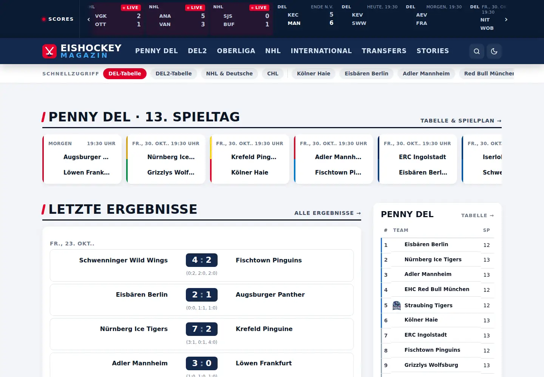Open the search icon in the header
The width and height of the screenshot is (544, 377).
point(477,51)
